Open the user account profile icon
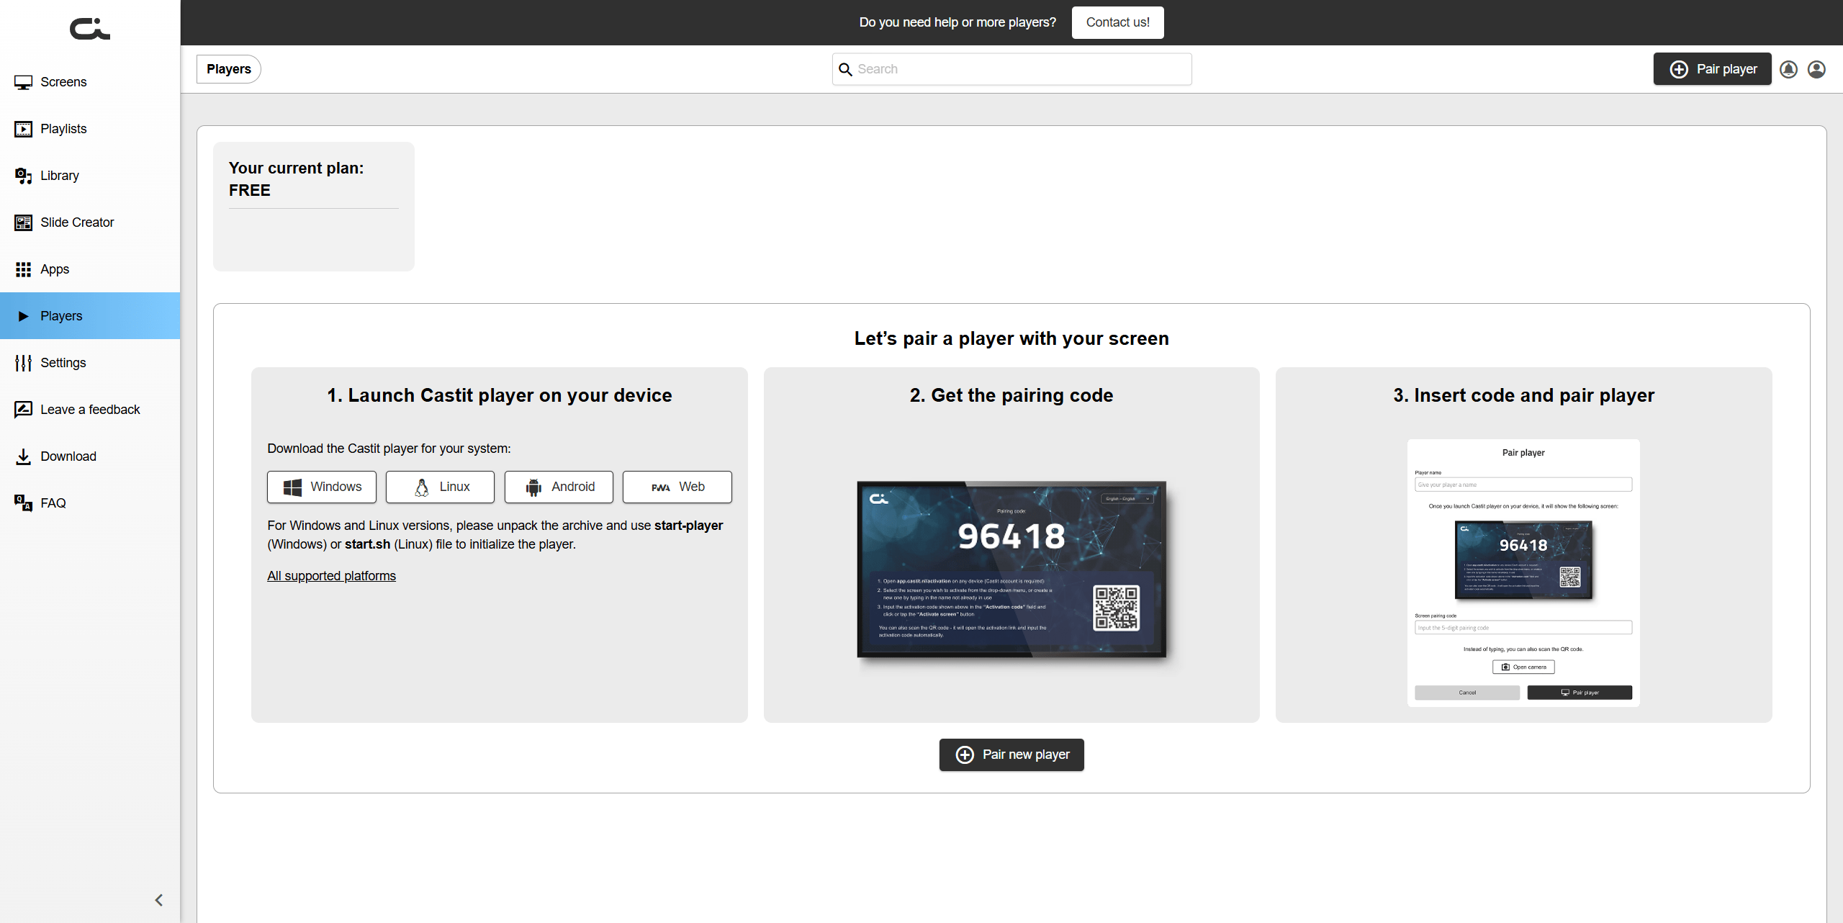The image size is (1843, 923). tap(1816, 69)
